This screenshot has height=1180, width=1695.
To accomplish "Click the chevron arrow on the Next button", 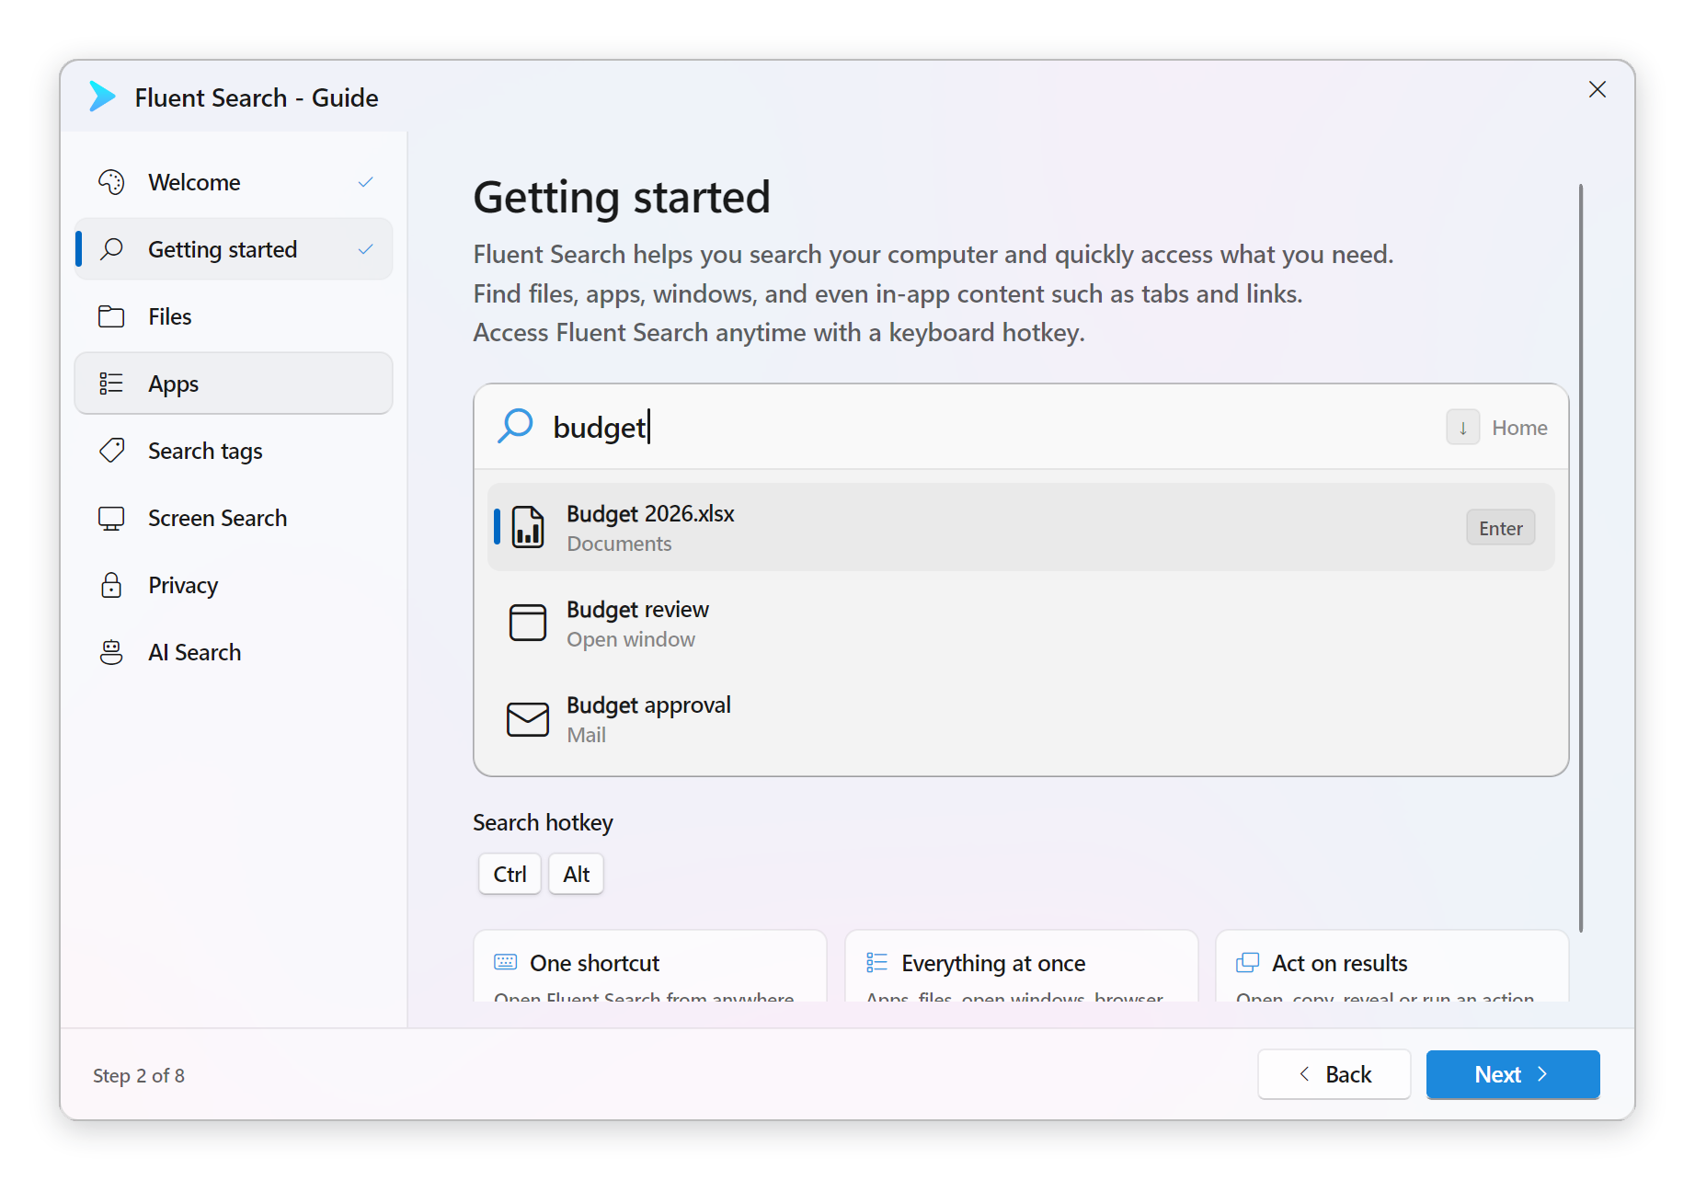I will coord(1542,1074).
